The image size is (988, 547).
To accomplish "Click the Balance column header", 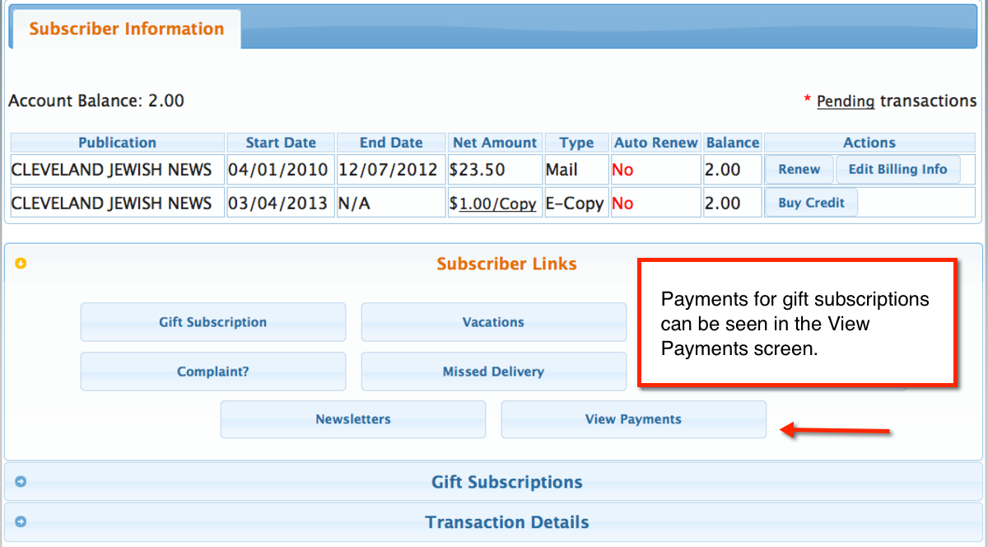I will (733, 143).
